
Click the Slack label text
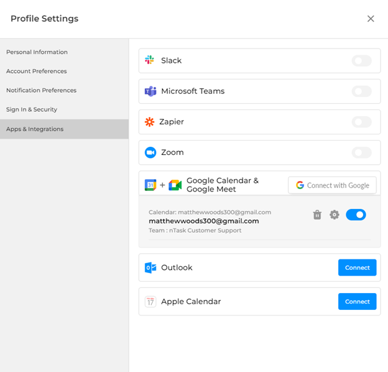(171, 60)
